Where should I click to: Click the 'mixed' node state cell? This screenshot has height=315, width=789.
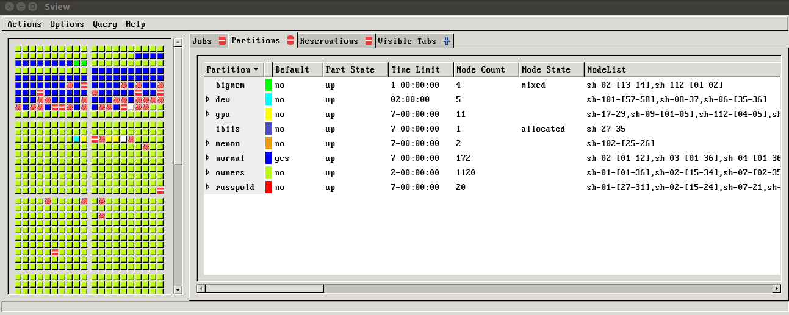click(x=533, y=85)
